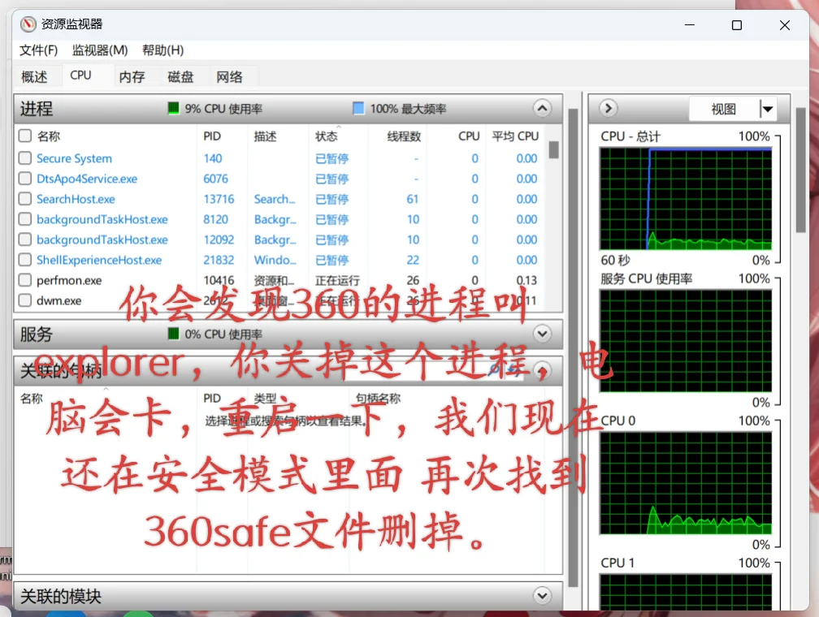Check the dwm.exe process checkbox
The image size is (819, 617).
point(24,300)
